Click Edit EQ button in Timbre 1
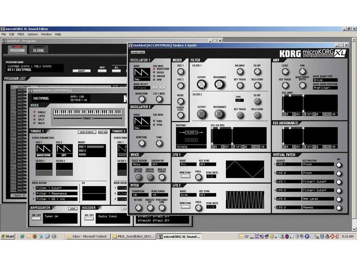Screen dimensions: 357x267 103,132
